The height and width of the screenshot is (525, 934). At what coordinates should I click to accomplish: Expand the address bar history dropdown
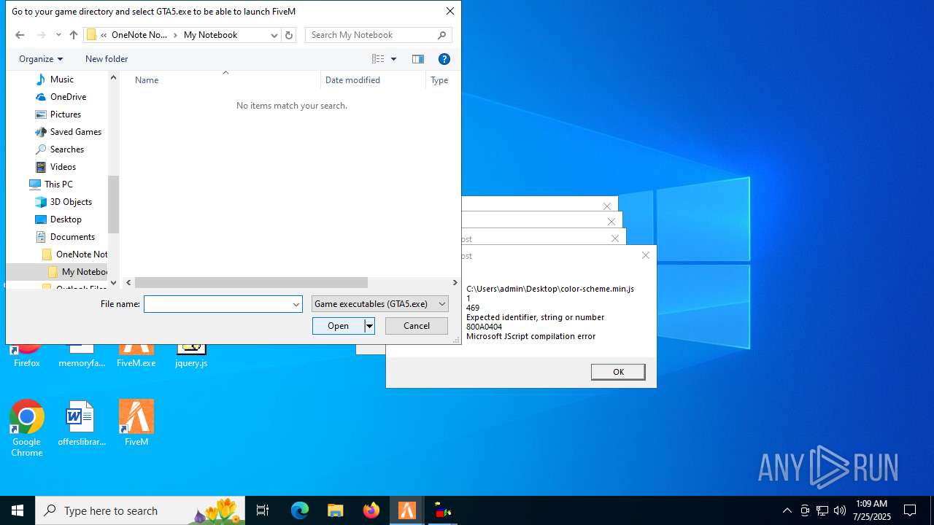(x=274, y=35)
